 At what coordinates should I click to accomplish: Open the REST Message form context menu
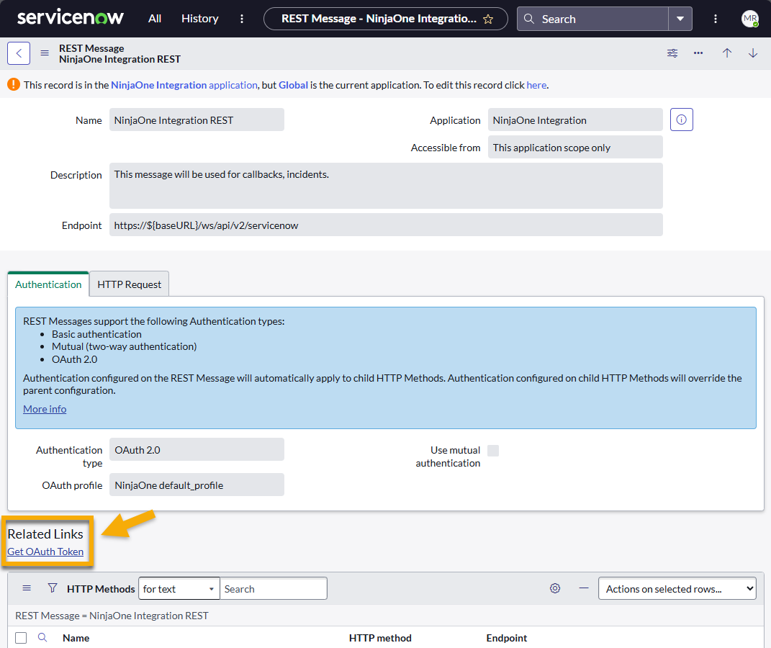pyautogui.click(x=44, y=53)
